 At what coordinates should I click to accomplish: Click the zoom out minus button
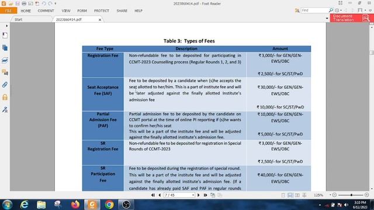[x=334, y=195]
